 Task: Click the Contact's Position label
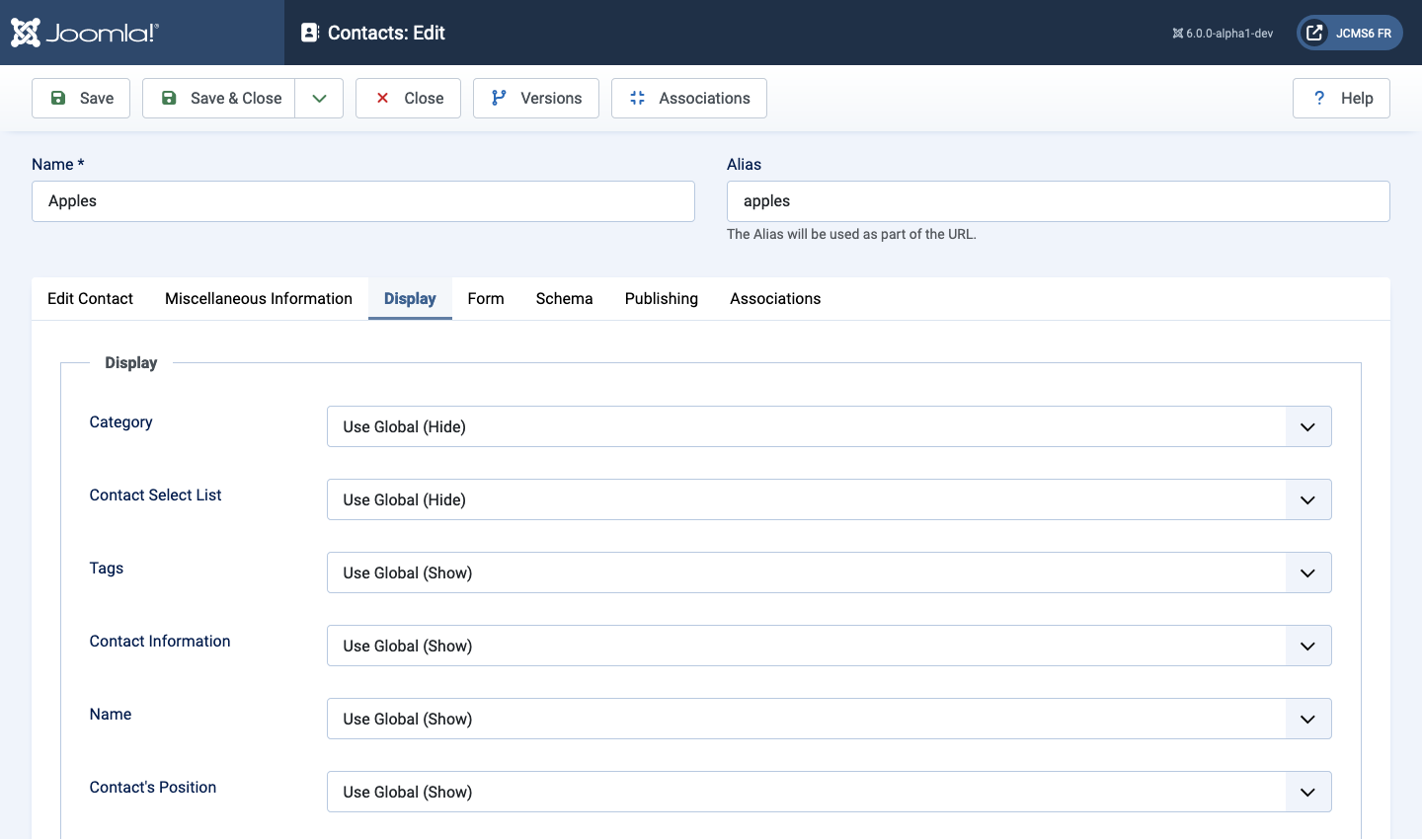(x=153, y=788)
